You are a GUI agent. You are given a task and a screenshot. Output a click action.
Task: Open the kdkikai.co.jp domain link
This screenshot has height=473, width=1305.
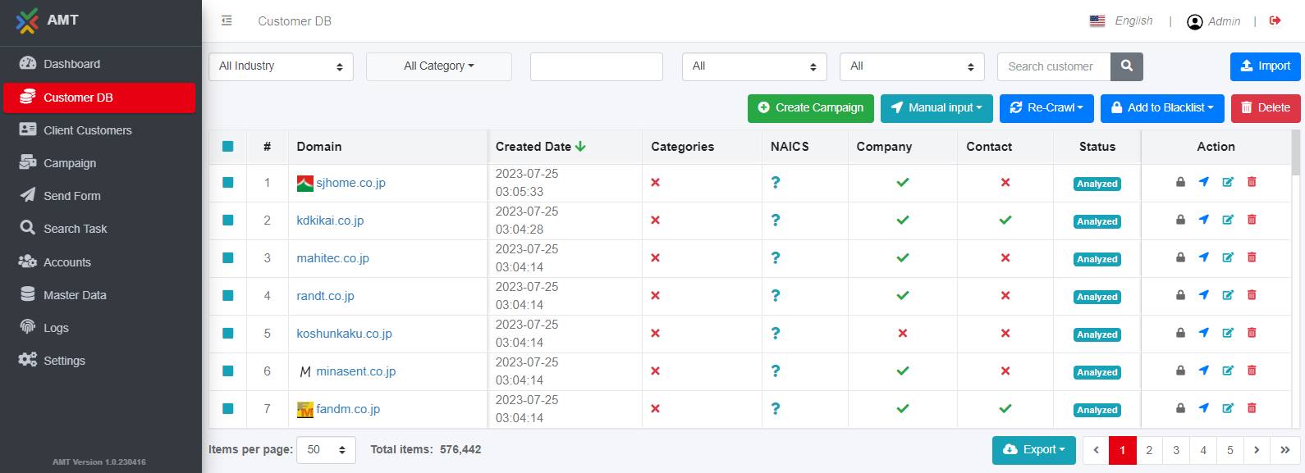pyautogui.click(x=330, y=221)
